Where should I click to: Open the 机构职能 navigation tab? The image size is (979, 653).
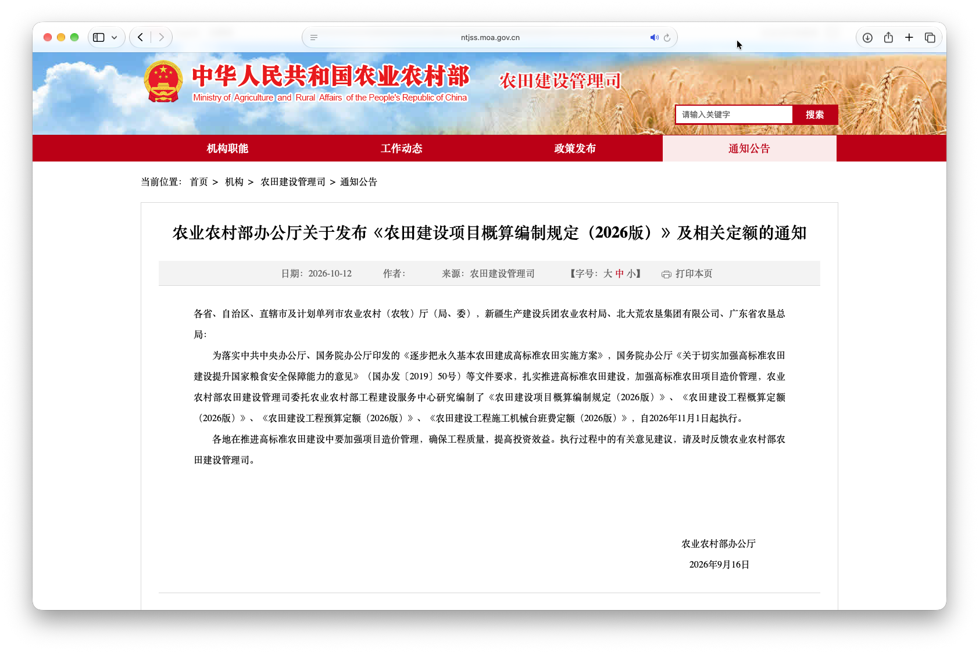pos(227,148)
